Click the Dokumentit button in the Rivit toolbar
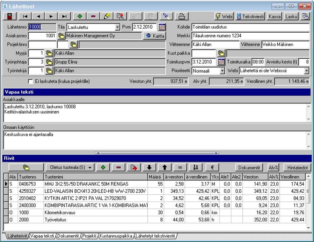This screenshot has width=314, height=242. (x=249, y=167)
